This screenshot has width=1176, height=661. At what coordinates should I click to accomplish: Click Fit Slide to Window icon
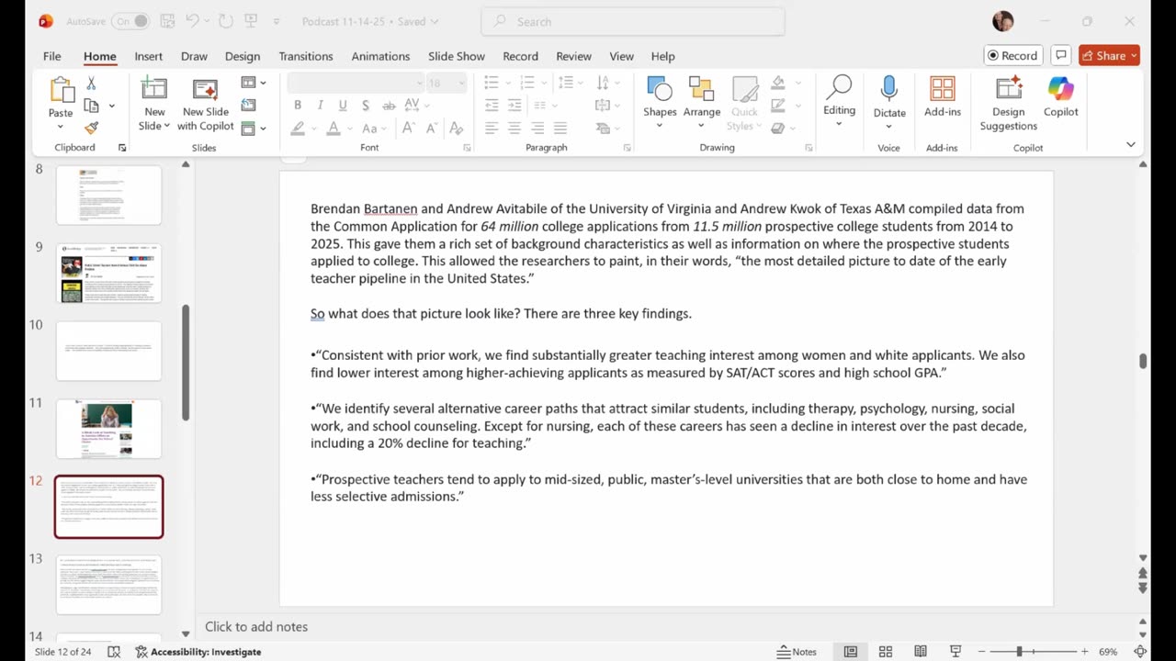coord(1141,652)
